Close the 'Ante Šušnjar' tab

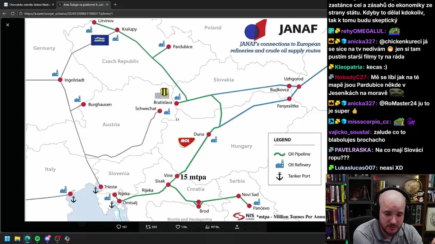(x=107, y=5)
